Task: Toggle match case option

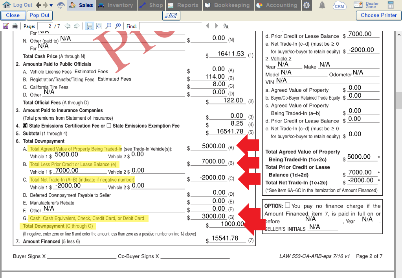Action: pyautogui.click(x=226, y=26)
